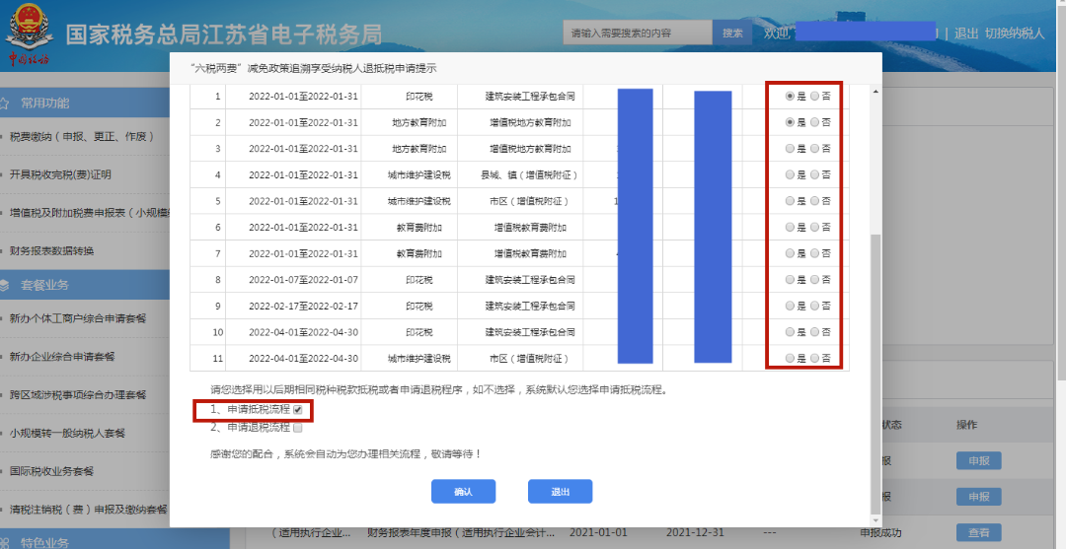Open 财务报表数据转换

pos(51,251)
